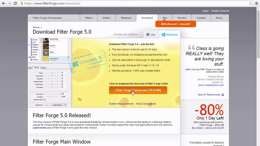
Task: Adjust the Size, pixels slider
Action: 52,94
